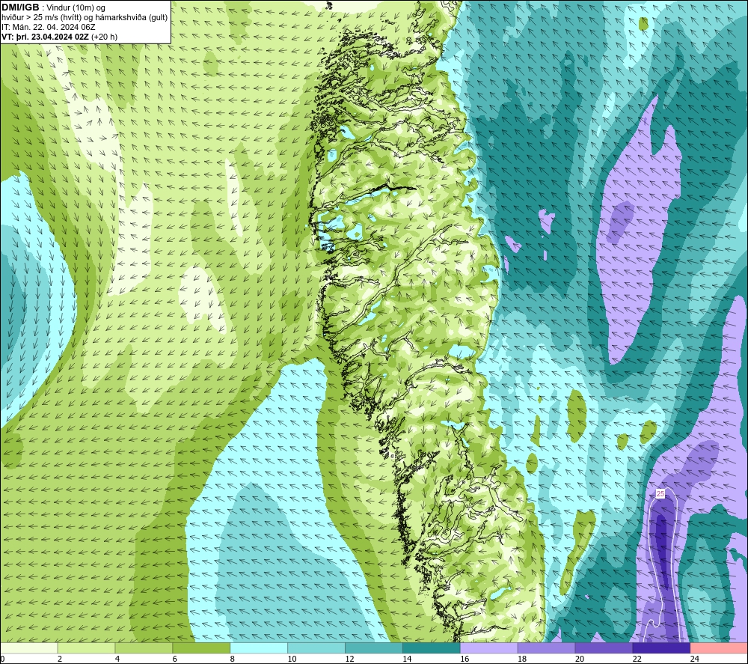Click the '2' scale label
Viewport: 748px width, 664px height.
(x=60, y=659)
